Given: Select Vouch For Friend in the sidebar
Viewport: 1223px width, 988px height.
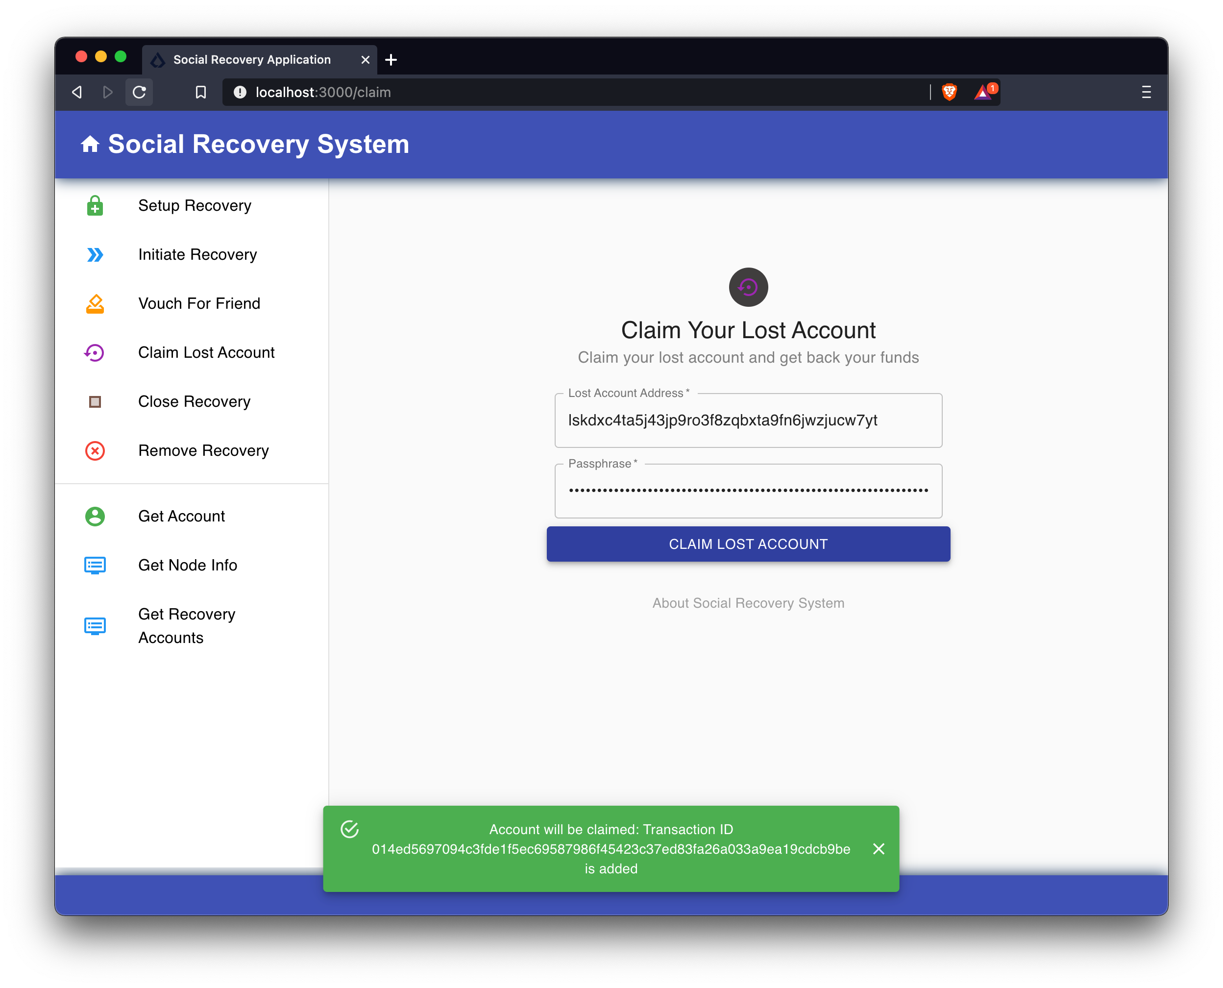Looking at the screenshot, I should 199,304.
